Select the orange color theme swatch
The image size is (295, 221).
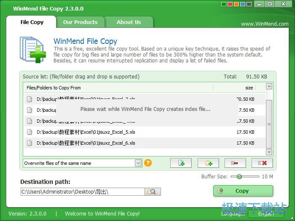click(x=236, y=4)
